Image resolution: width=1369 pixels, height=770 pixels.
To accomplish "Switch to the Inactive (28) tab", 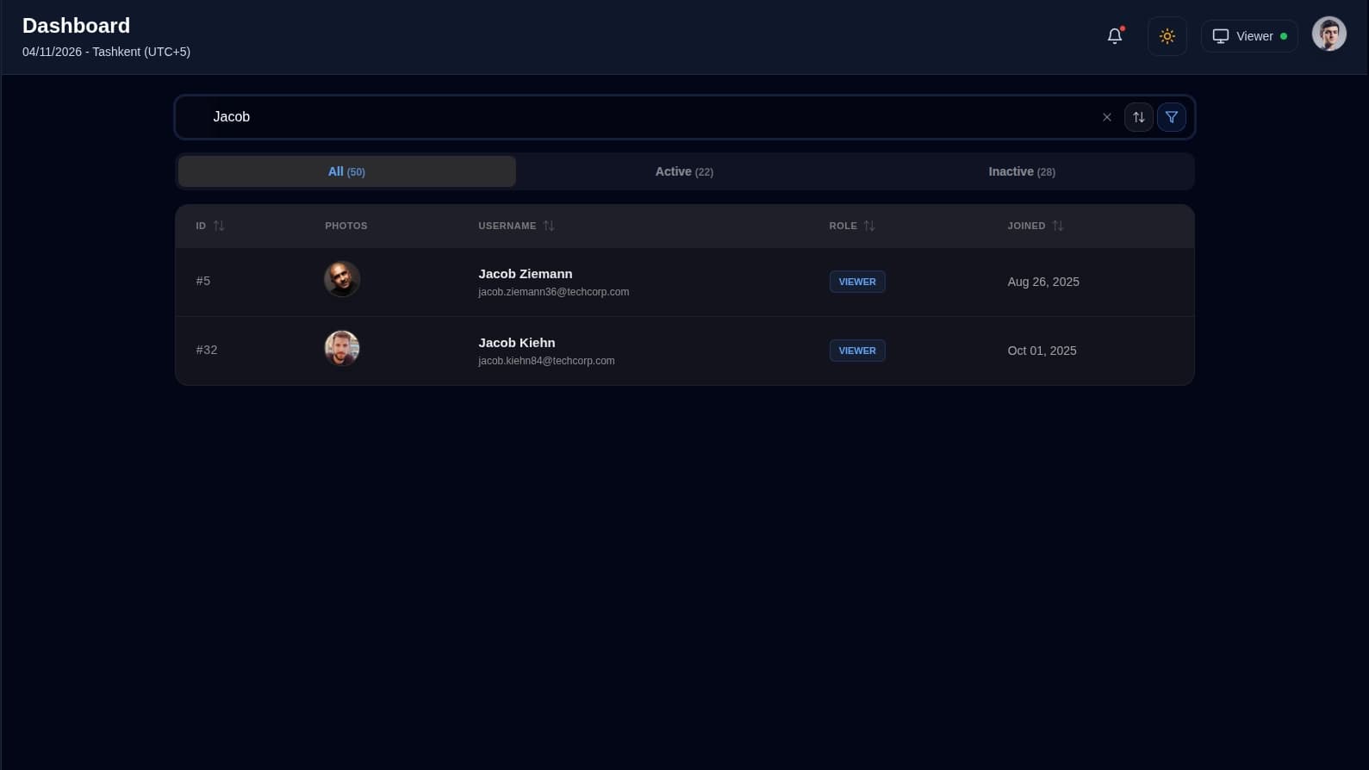I will 1022,171.
